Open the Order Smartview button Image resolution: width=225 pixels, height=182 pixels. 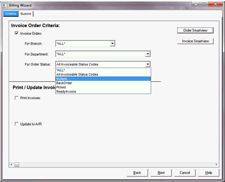point(195,30)
